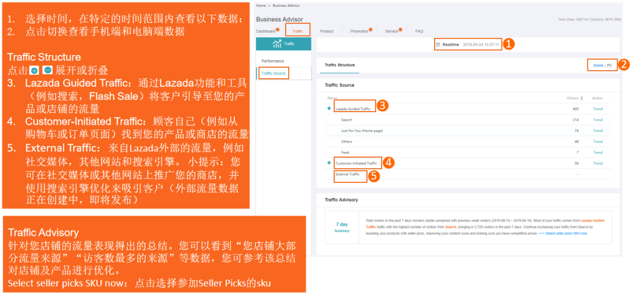This screenshot has width=631, height=295.
Task: Click the Home breadcrumb link
Action: click(x=261, y=5)
